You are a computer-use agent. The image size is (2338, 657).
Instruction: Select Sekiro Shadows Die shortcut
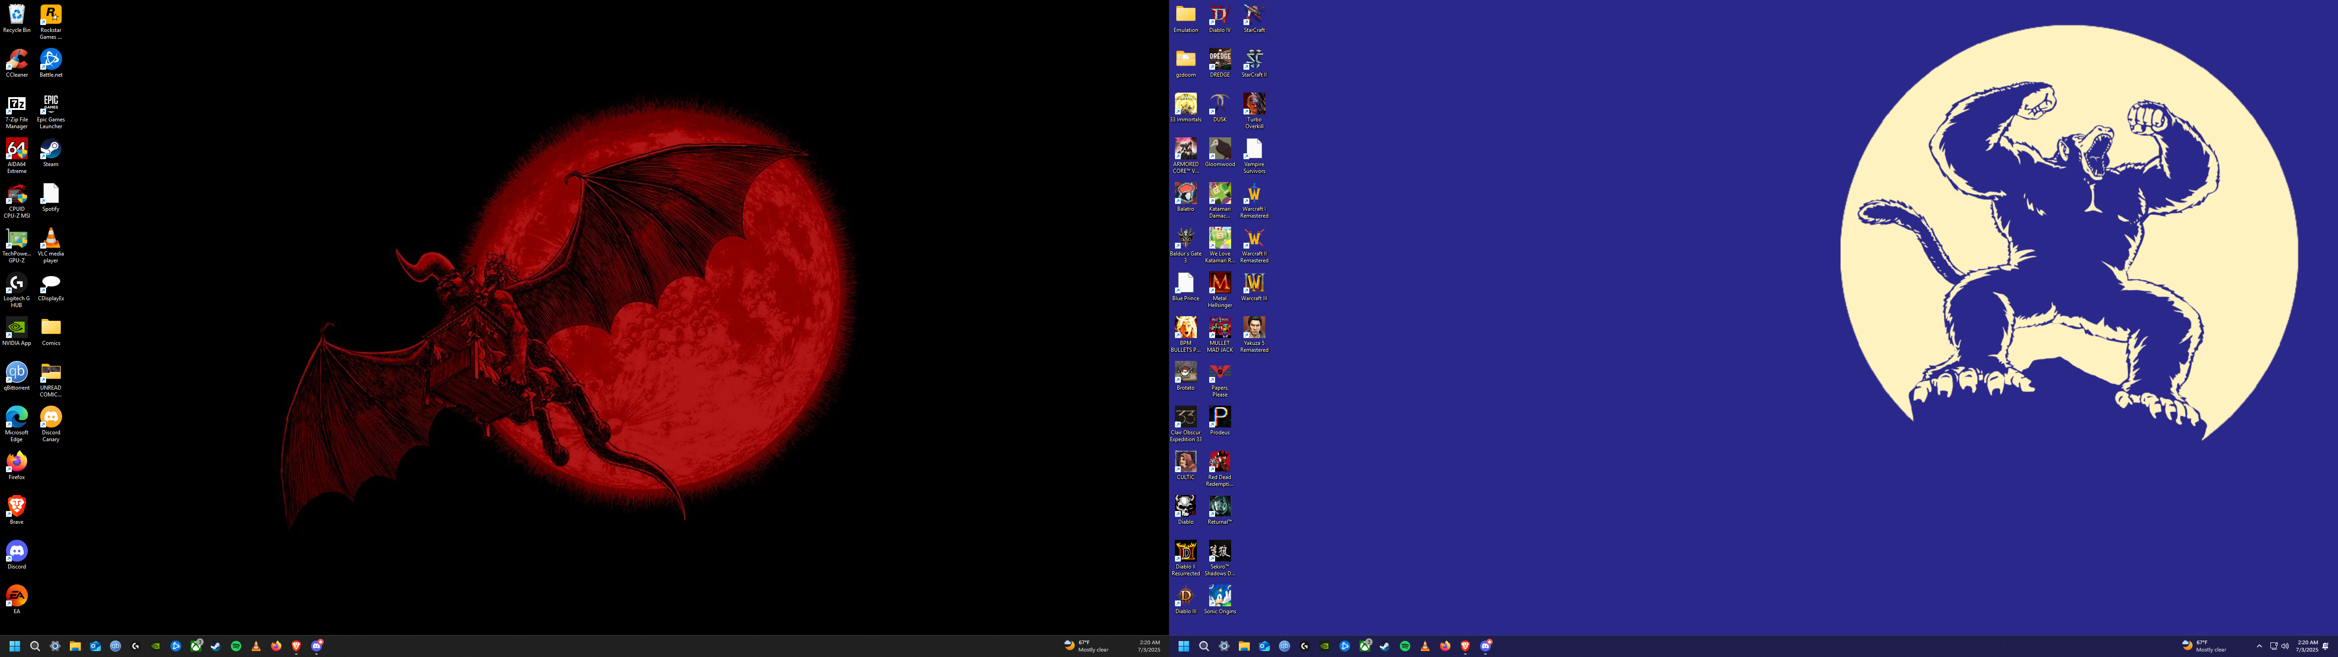1220,558
